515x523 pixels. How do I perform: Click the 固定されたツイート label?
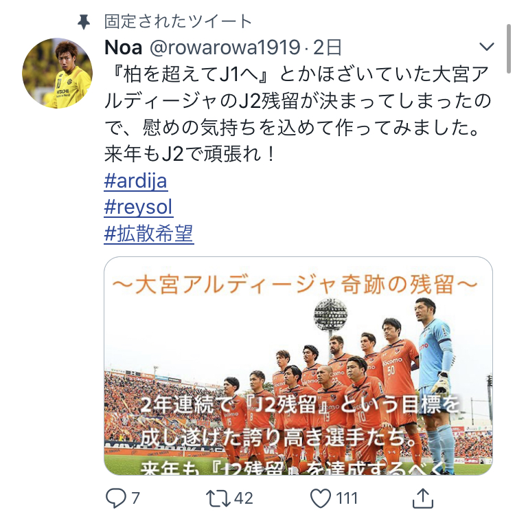[178, 22]
